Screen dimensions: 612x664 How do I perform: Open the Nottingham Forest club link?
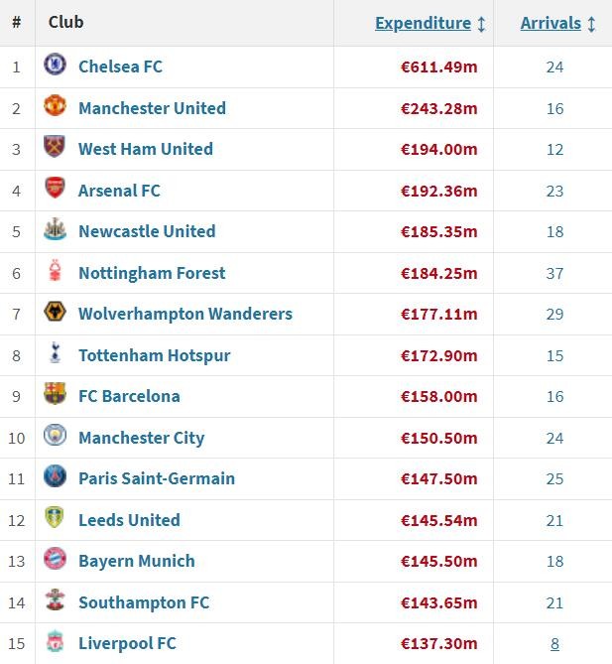pos(152,273)
